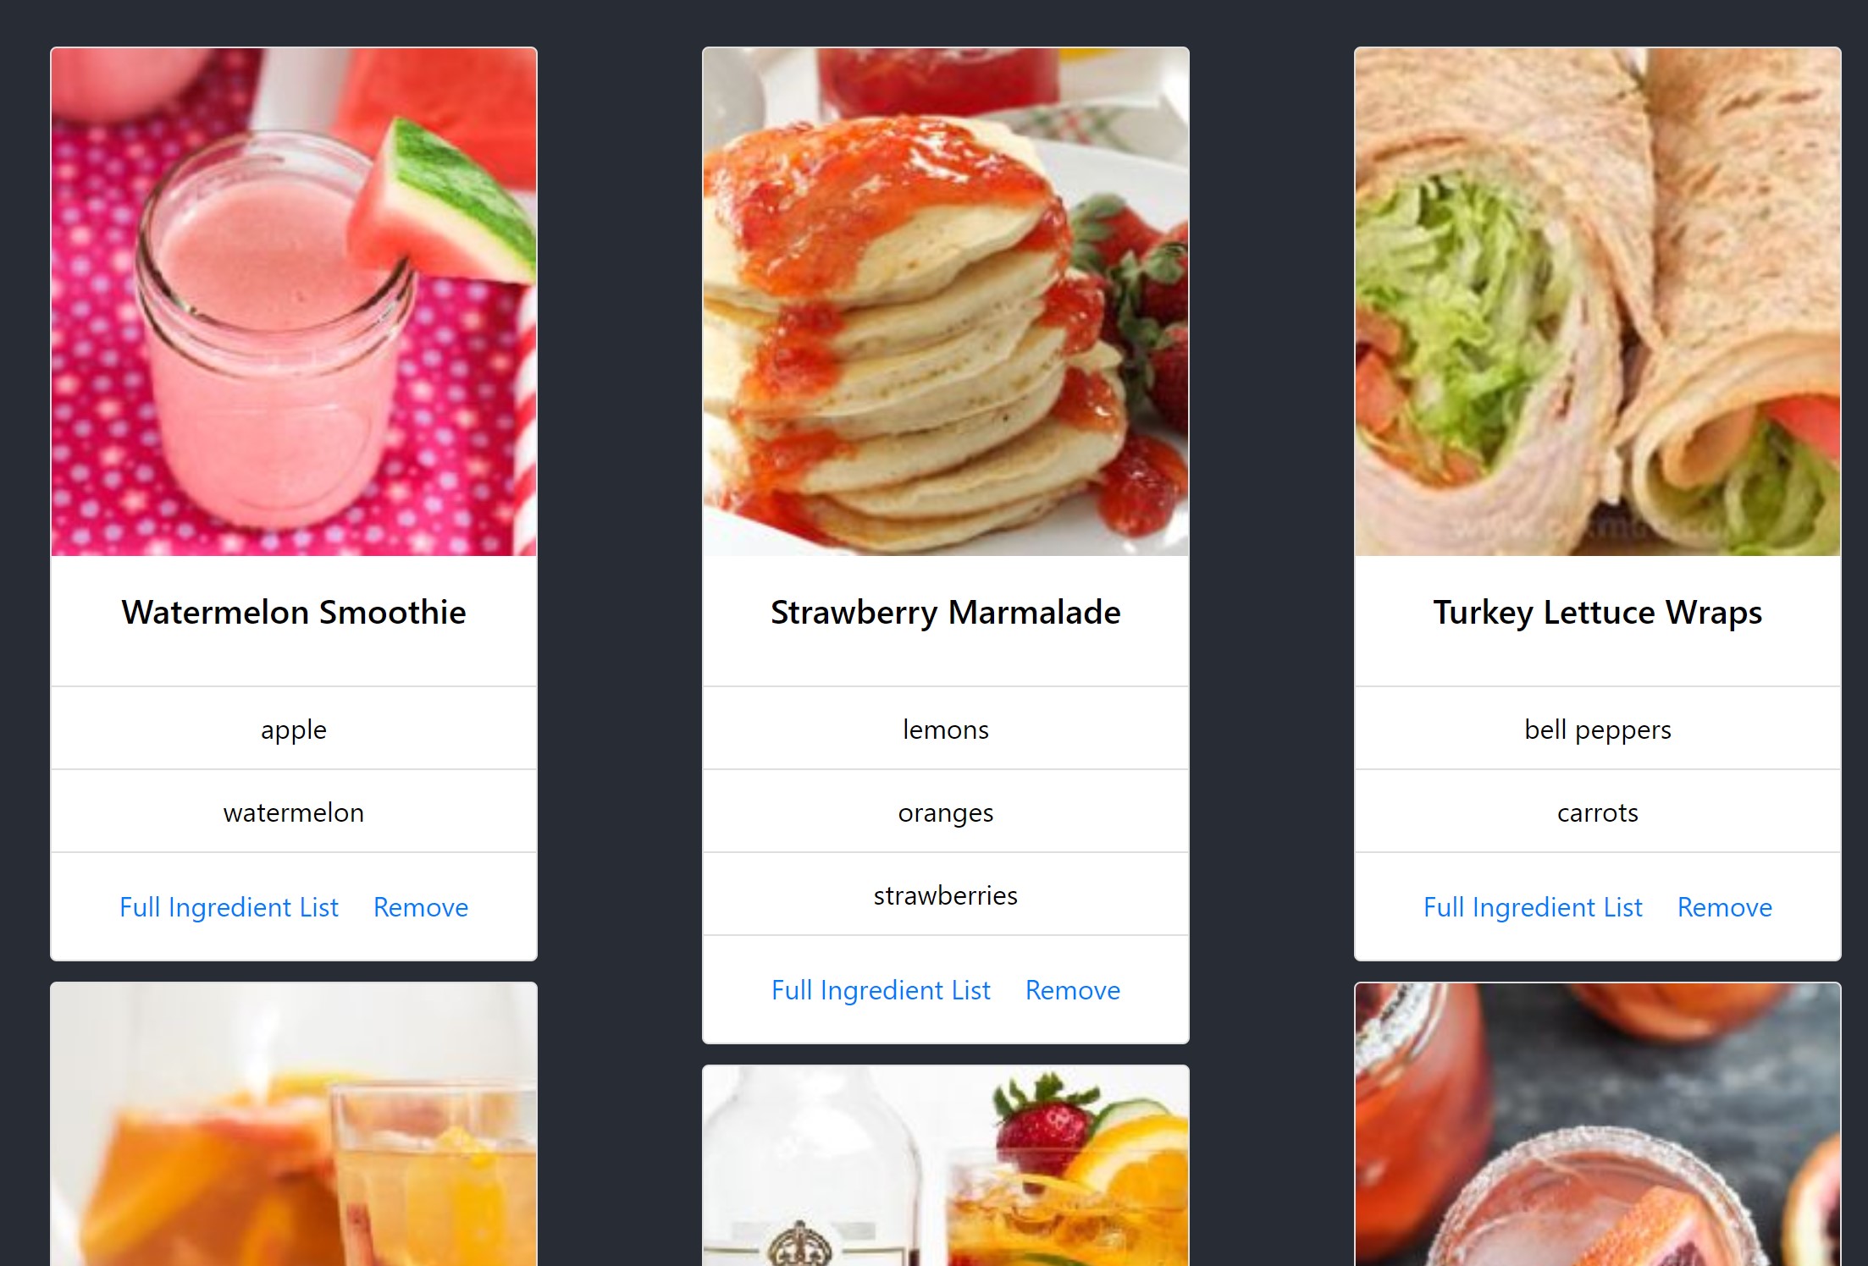Open Full Ingredient List for Strawberry Marmalade
The width and height of the screenshot is (1868, 1266).
pos(881,990)
